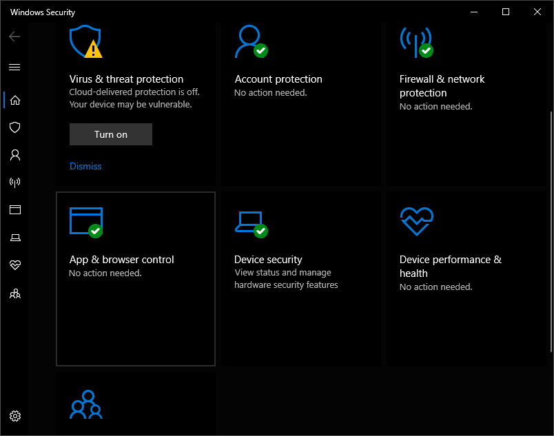Turn on cloud-delivered protection
The height and width of the screenshot is (436, 554).
[x=111, y=134]
